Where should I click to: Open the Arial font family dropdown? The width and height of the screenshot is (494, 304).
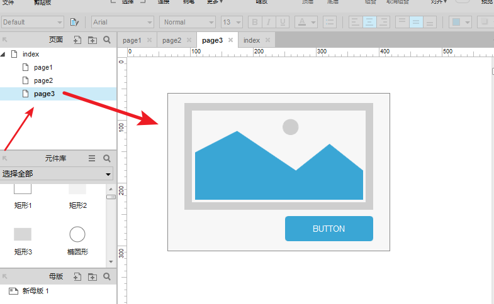tap(123, 22)
